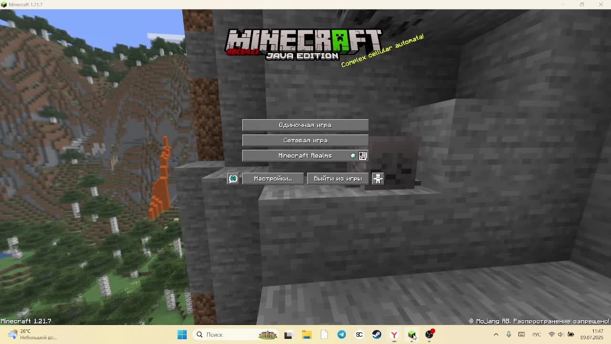This screenshot has width=611, height=344.
Task: Open the battery status tray icon
Action: 571,334
